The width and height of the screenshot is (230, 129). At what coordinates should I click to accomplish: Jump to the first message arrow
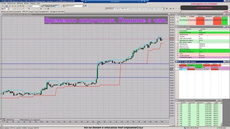tap(171, 9)
